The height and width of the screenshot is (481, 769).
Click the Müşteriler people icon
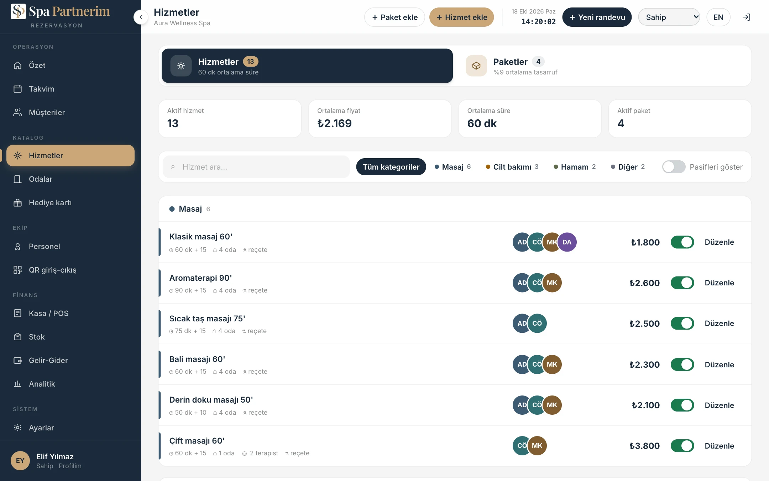(x=17, y=112)
